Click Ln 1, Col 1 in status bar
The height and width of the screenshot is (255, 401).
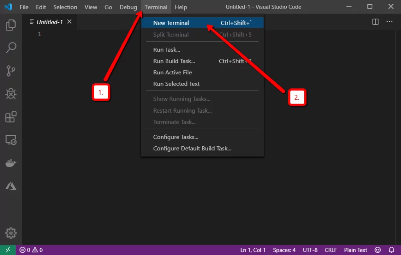click(253, 250)
